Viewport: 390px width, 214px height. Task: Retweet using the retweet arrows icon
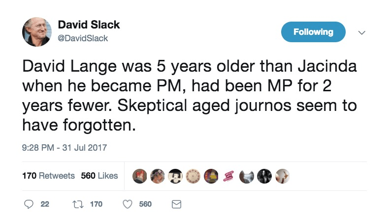[77, 204]
